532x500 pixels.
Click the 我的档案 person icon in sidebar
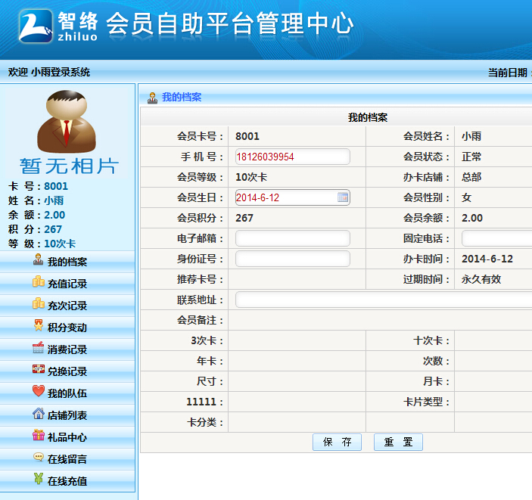coord(38,260)
